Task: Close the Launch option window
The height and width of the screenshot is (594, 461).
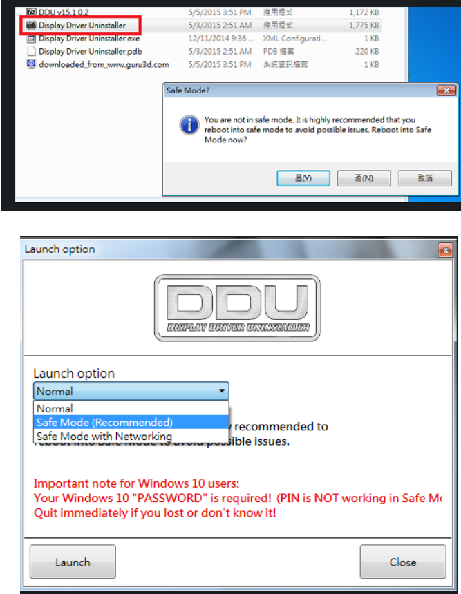Action: pyautogui.click(x=446, y=251)
